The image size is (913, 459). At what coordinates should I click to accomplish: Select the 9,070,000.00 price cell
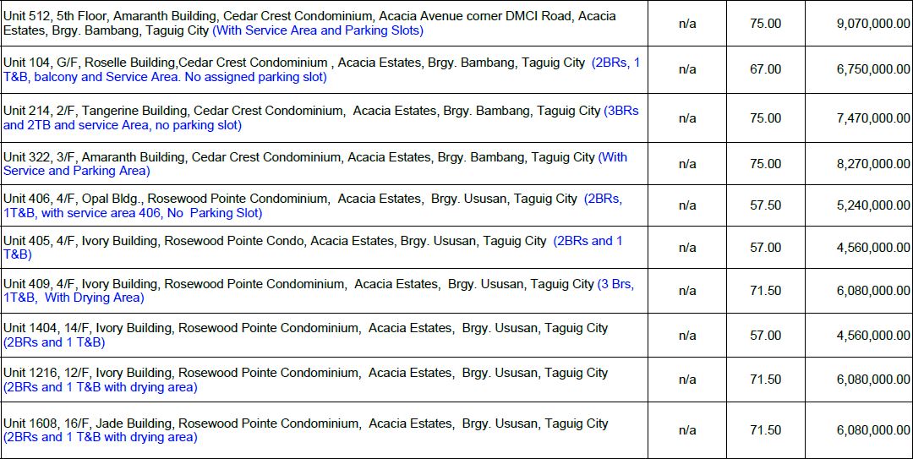pos(872,24)
